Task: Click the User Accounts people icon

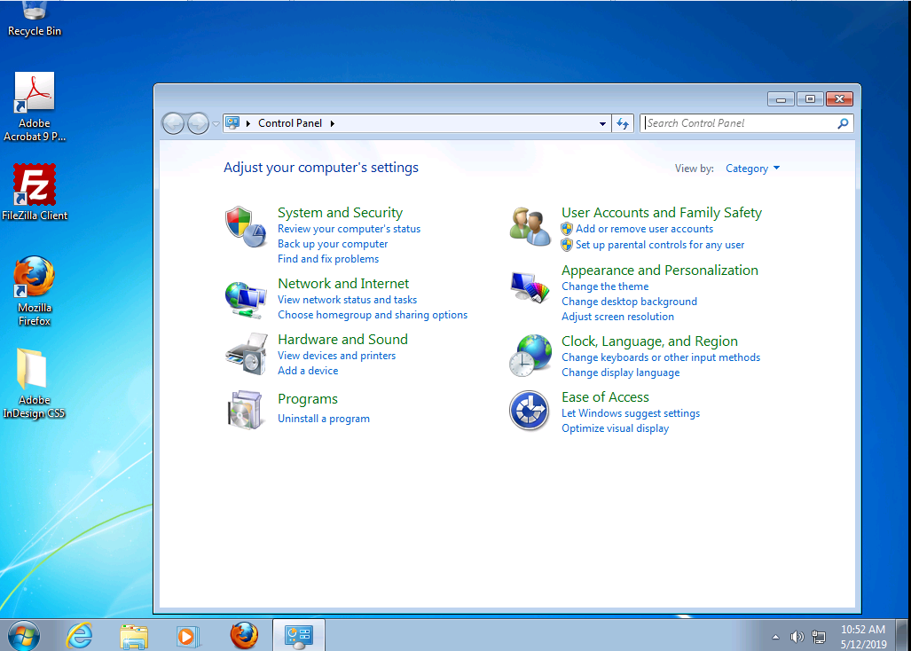Action: [x=530, y=226]
